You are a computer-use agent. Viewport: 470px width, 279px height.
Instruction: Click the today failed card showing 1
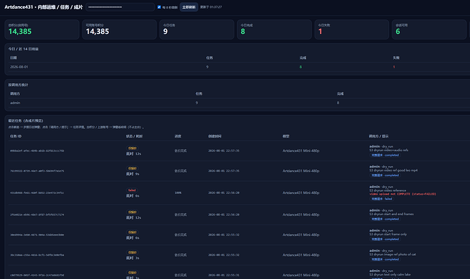[x=351, y=29]
